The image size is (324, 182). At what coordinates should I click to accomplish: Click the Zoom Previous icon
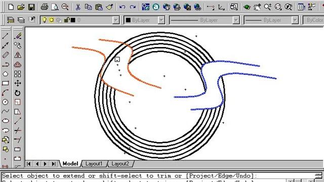[x=289, y=7]
